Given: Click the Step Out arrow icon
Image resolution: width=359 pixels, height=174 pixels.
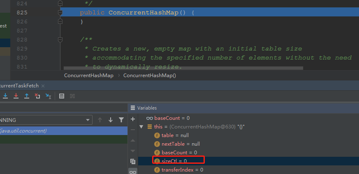Looking at the screenshot, I should point(27,96).
